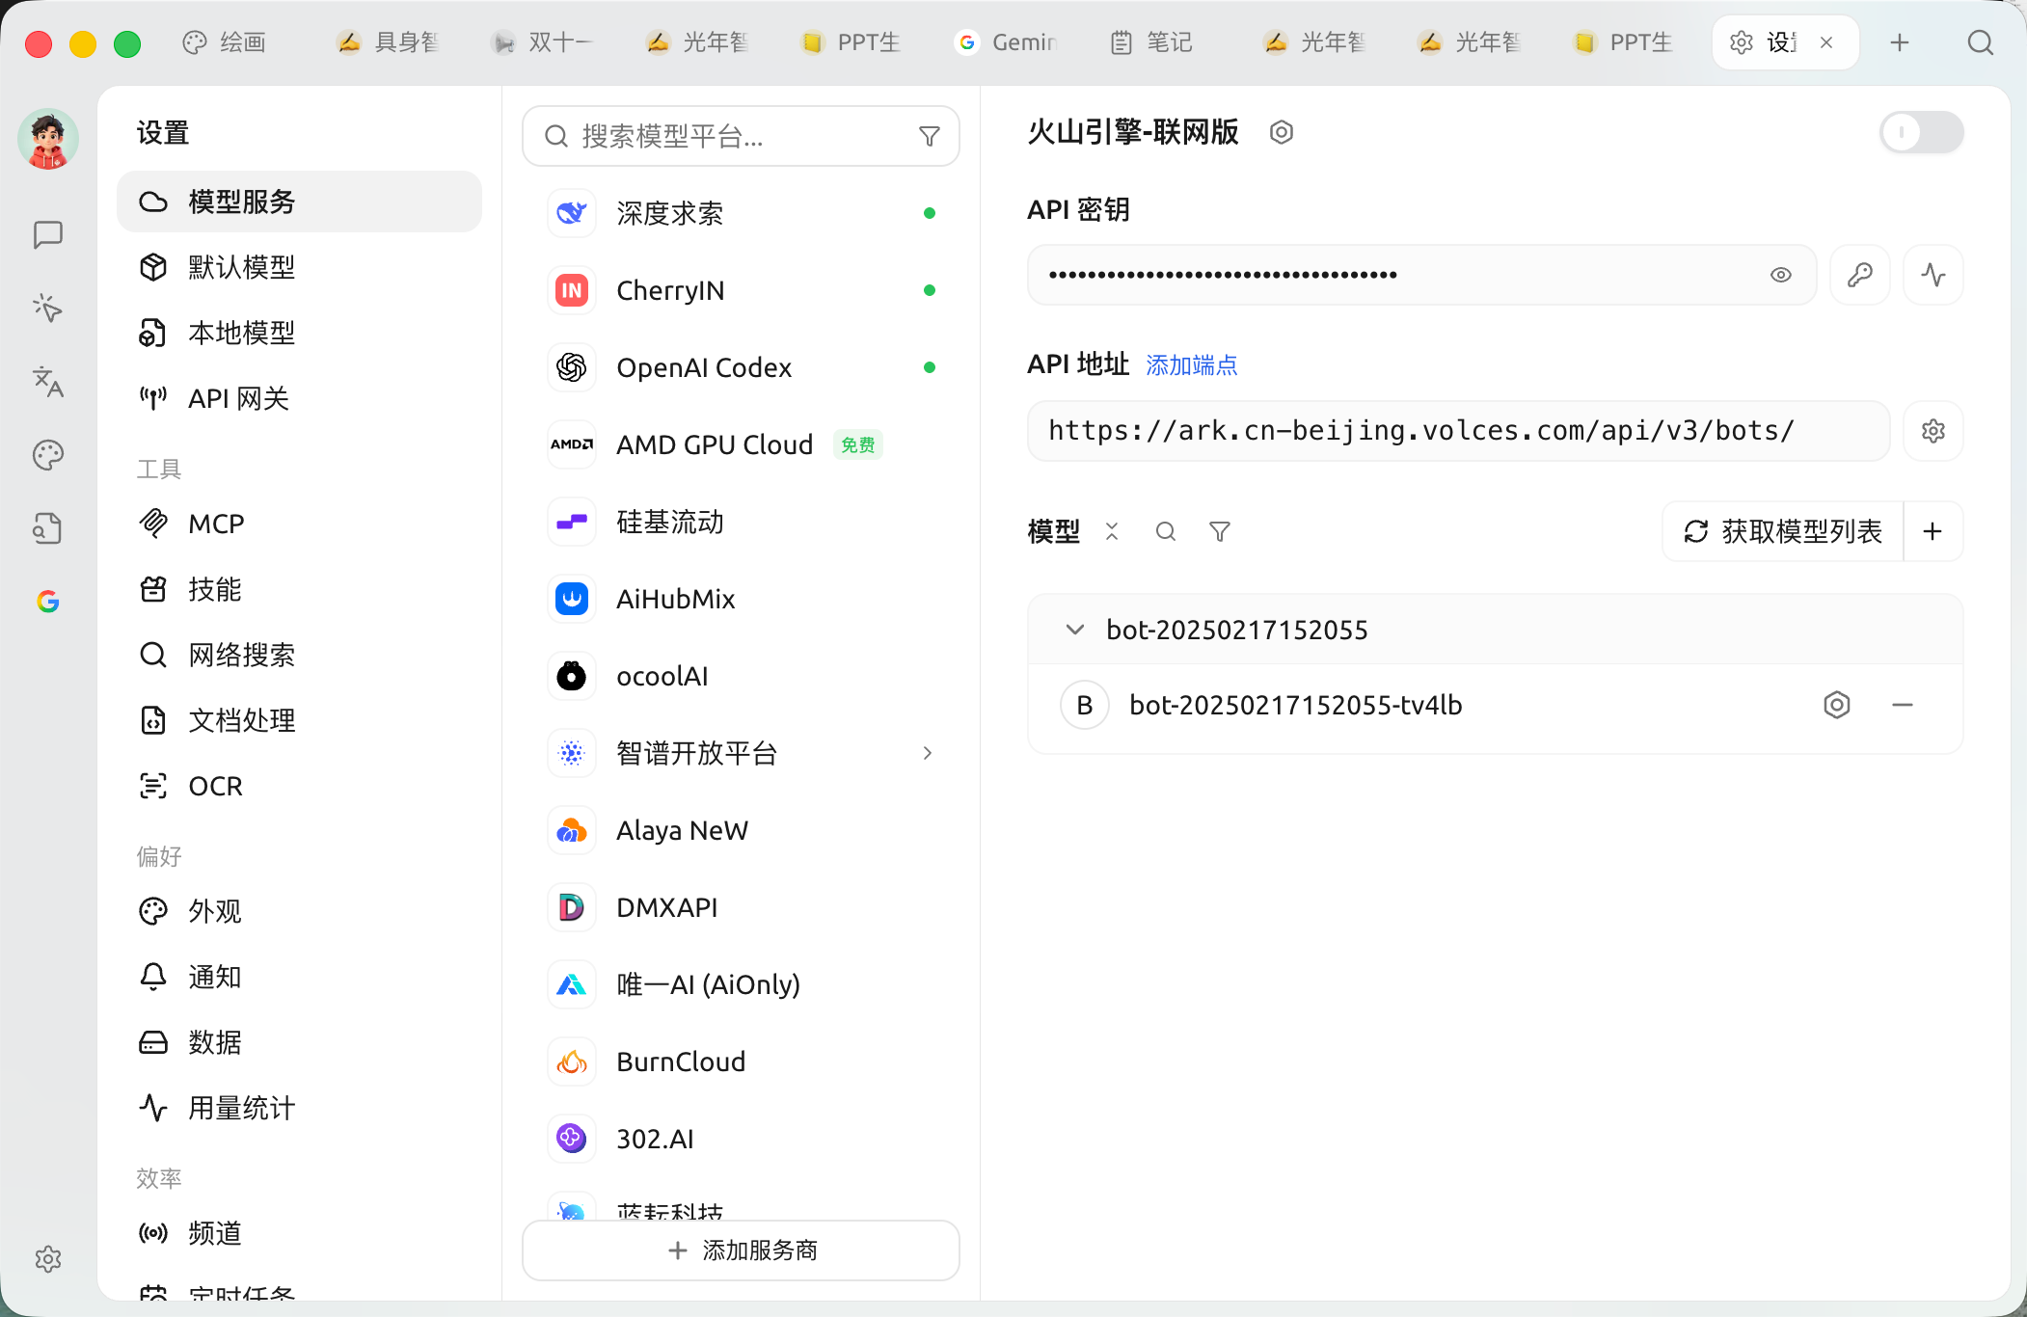This screenshot has height=1317, width=2027.
Task: Open the paintbrush palette sidebar icon
Action: click(47, 455)
